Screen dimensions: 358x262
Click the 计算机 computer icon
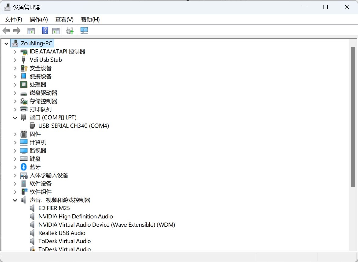(24, 142)
